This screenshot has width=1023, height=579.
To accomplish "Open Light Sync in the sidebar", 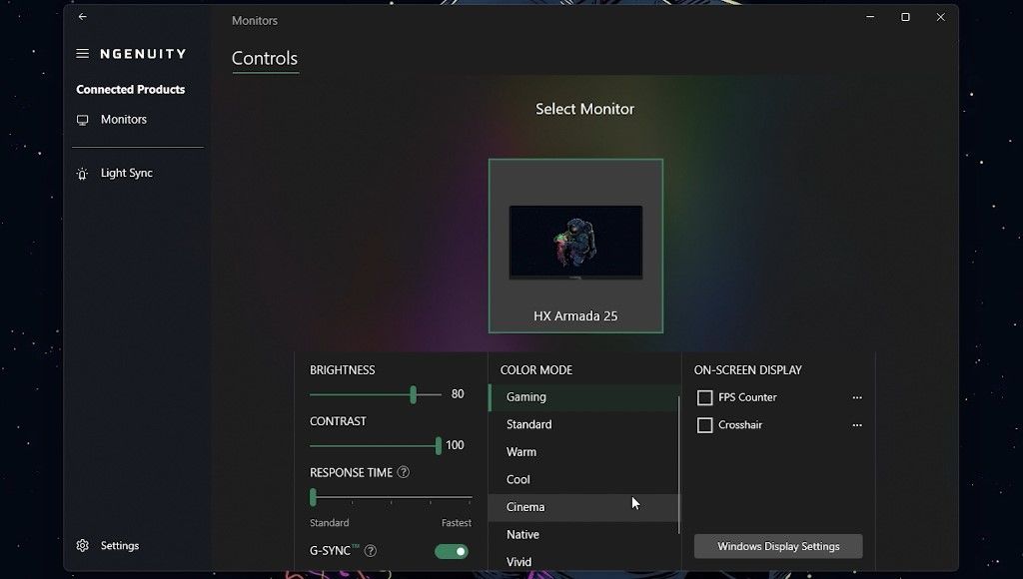I will coord(127,174).
